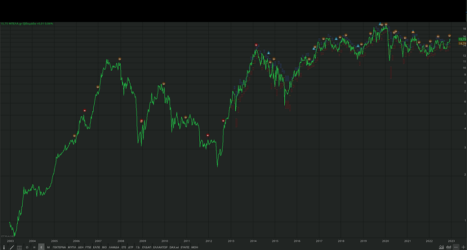Load the ΔΤΡ symbol chart
Image resolution: width=467 pixels, height=250 pixels.
[131, 248]
